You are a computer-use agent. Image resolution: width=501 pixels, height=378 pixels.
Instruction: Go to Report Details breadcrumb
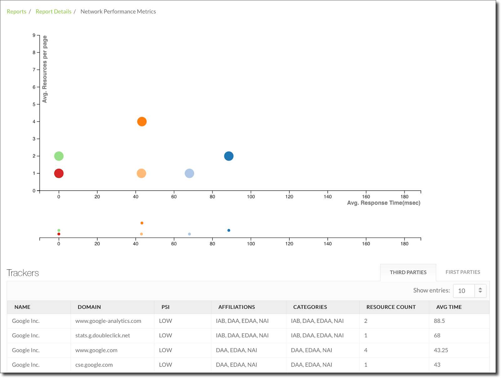tap(54, 12)
